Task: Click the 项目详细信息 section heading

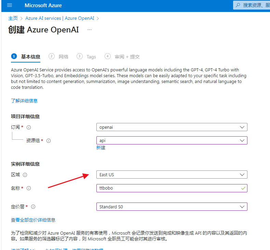Action: click(x=25, y=116)
